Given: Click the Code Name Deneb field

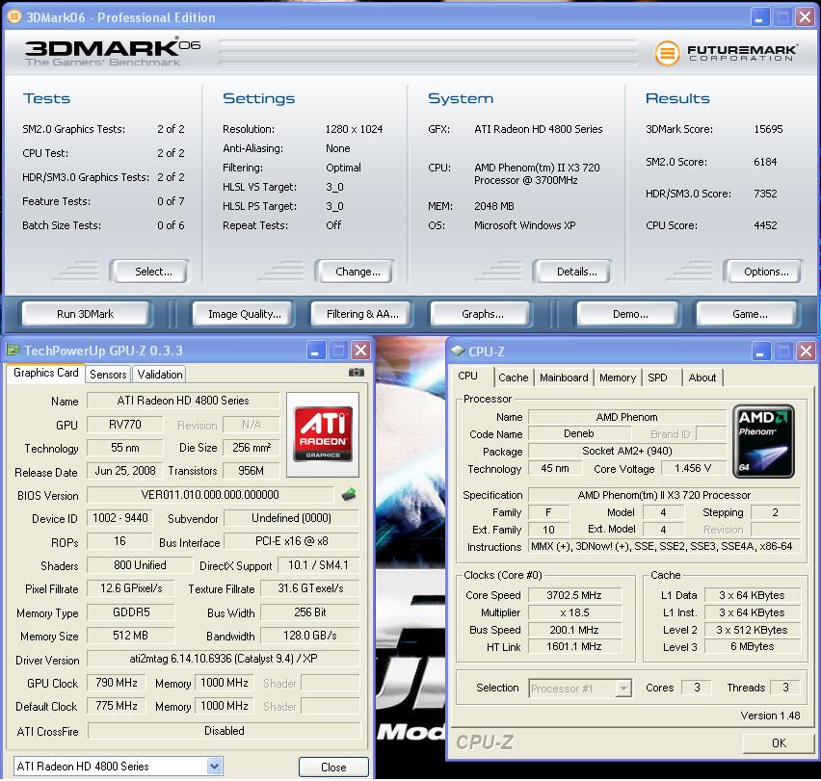Looking at the screenshot, I should 578,433.
